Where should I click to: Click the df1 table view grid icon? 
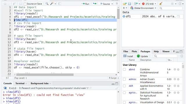(x=178, y=16)
